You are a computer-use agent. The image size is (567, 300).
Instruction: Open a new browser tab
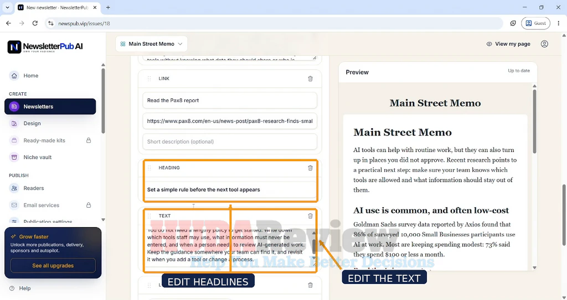click(x=108, y=7)
